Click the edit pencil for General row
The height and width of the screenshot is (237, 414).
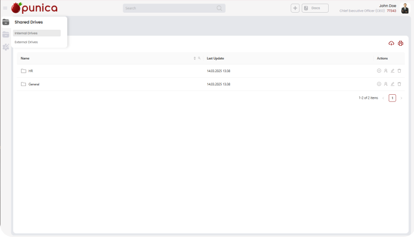click(393, 84)
